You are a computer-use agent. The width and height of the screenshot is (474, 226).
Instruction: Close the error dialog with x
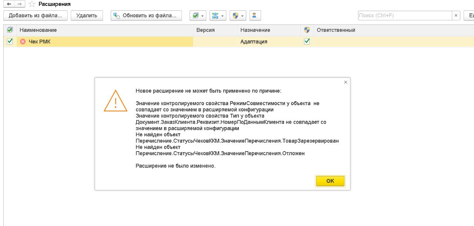[346, 82]
